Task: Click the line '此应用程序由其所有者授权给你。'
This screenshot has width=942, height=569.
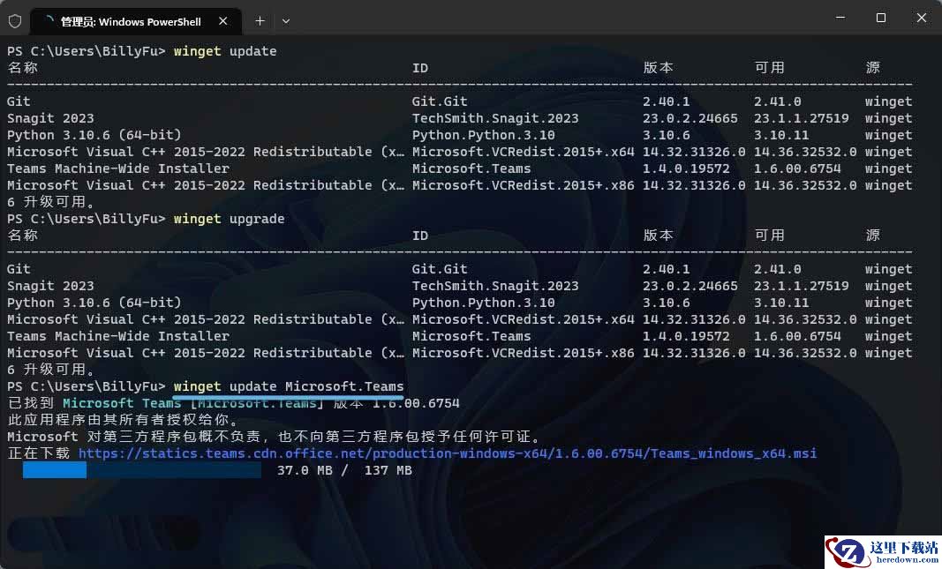Action: point(123,420)
